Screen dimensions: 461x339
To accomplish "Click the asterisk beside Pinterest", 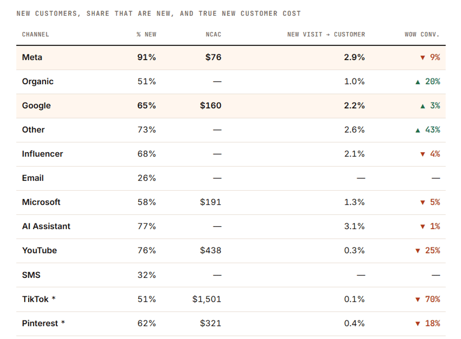I will pyautogui.click(x=63, y=322).
